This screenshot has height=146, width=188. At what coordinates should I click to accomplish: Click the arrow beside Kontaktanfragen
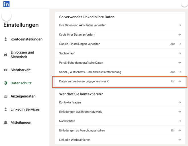[179, 102]
